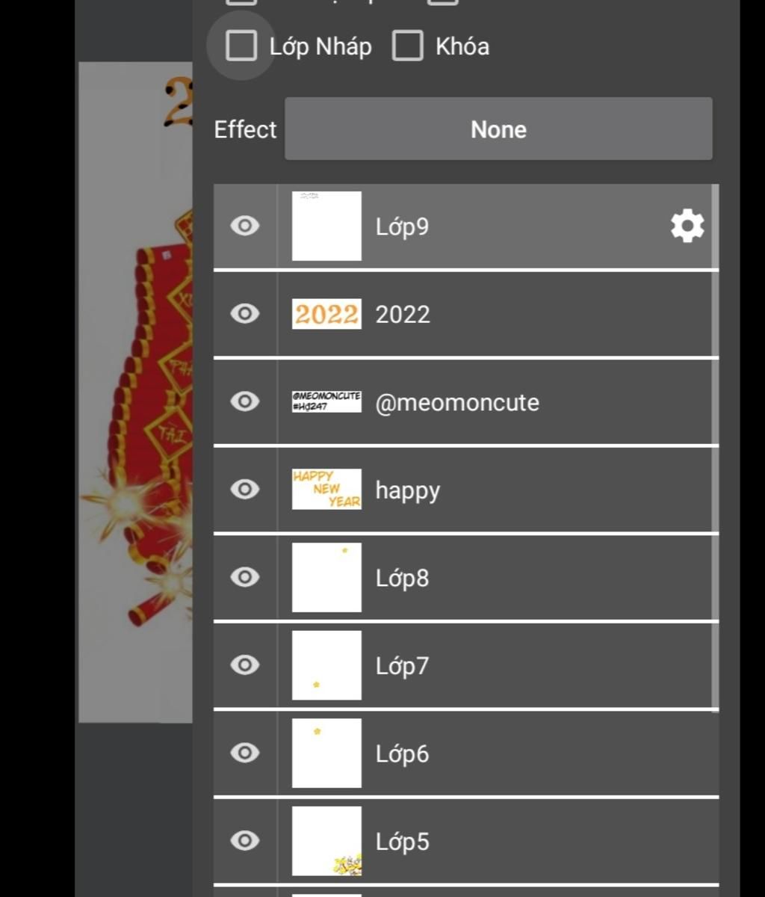Toggle eye icon on Lớp5 layer
The width and height of the screenshot is (765, 897).
pyautogui.click(x=244, y=841)
